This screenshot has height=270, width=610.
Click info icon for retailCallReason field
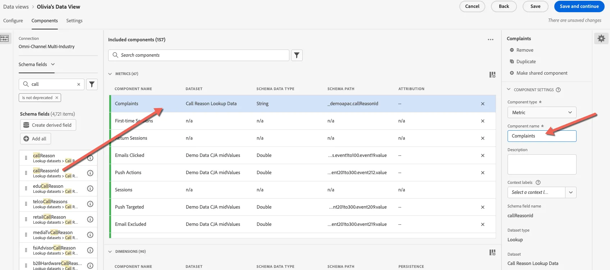pos(90,219)
